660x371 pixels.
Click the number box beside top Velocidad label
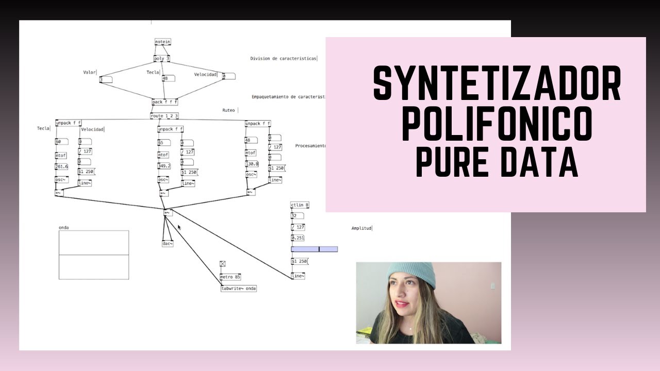228,76
